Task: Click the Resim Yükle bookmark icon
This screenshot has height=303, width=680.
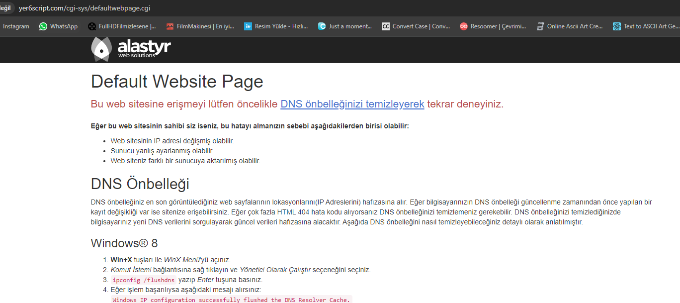Action: [248, 26]
